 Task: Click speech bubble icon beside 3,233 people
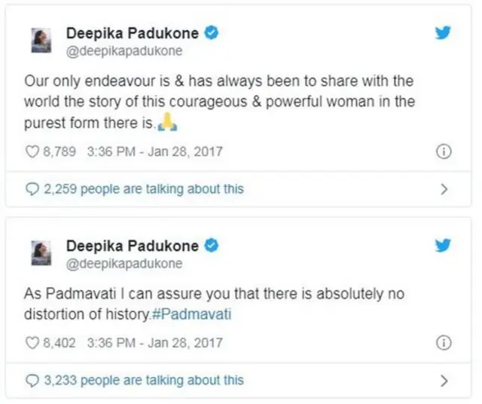tap(32, 380)
